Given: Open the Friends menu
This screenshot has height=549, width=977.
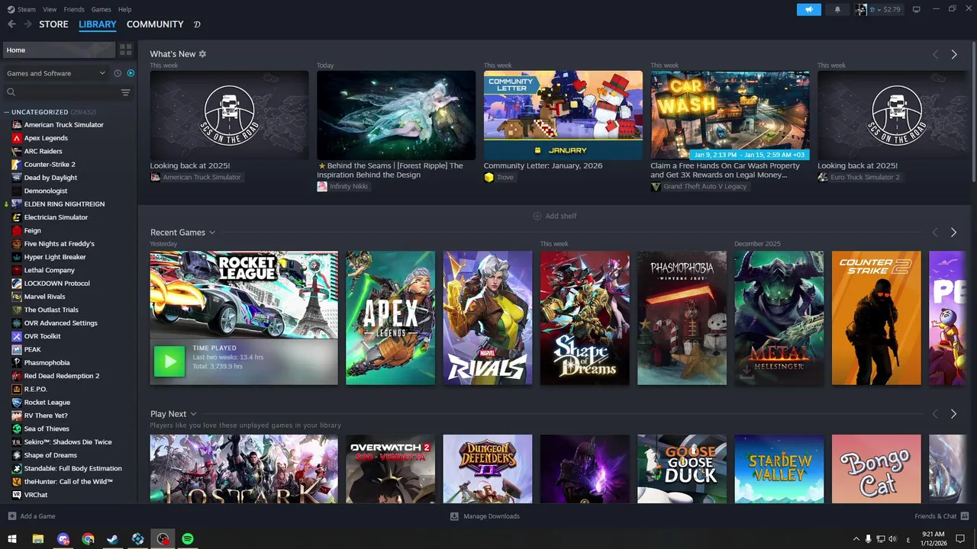Looking at the screenshot, I should coord(74,9).
